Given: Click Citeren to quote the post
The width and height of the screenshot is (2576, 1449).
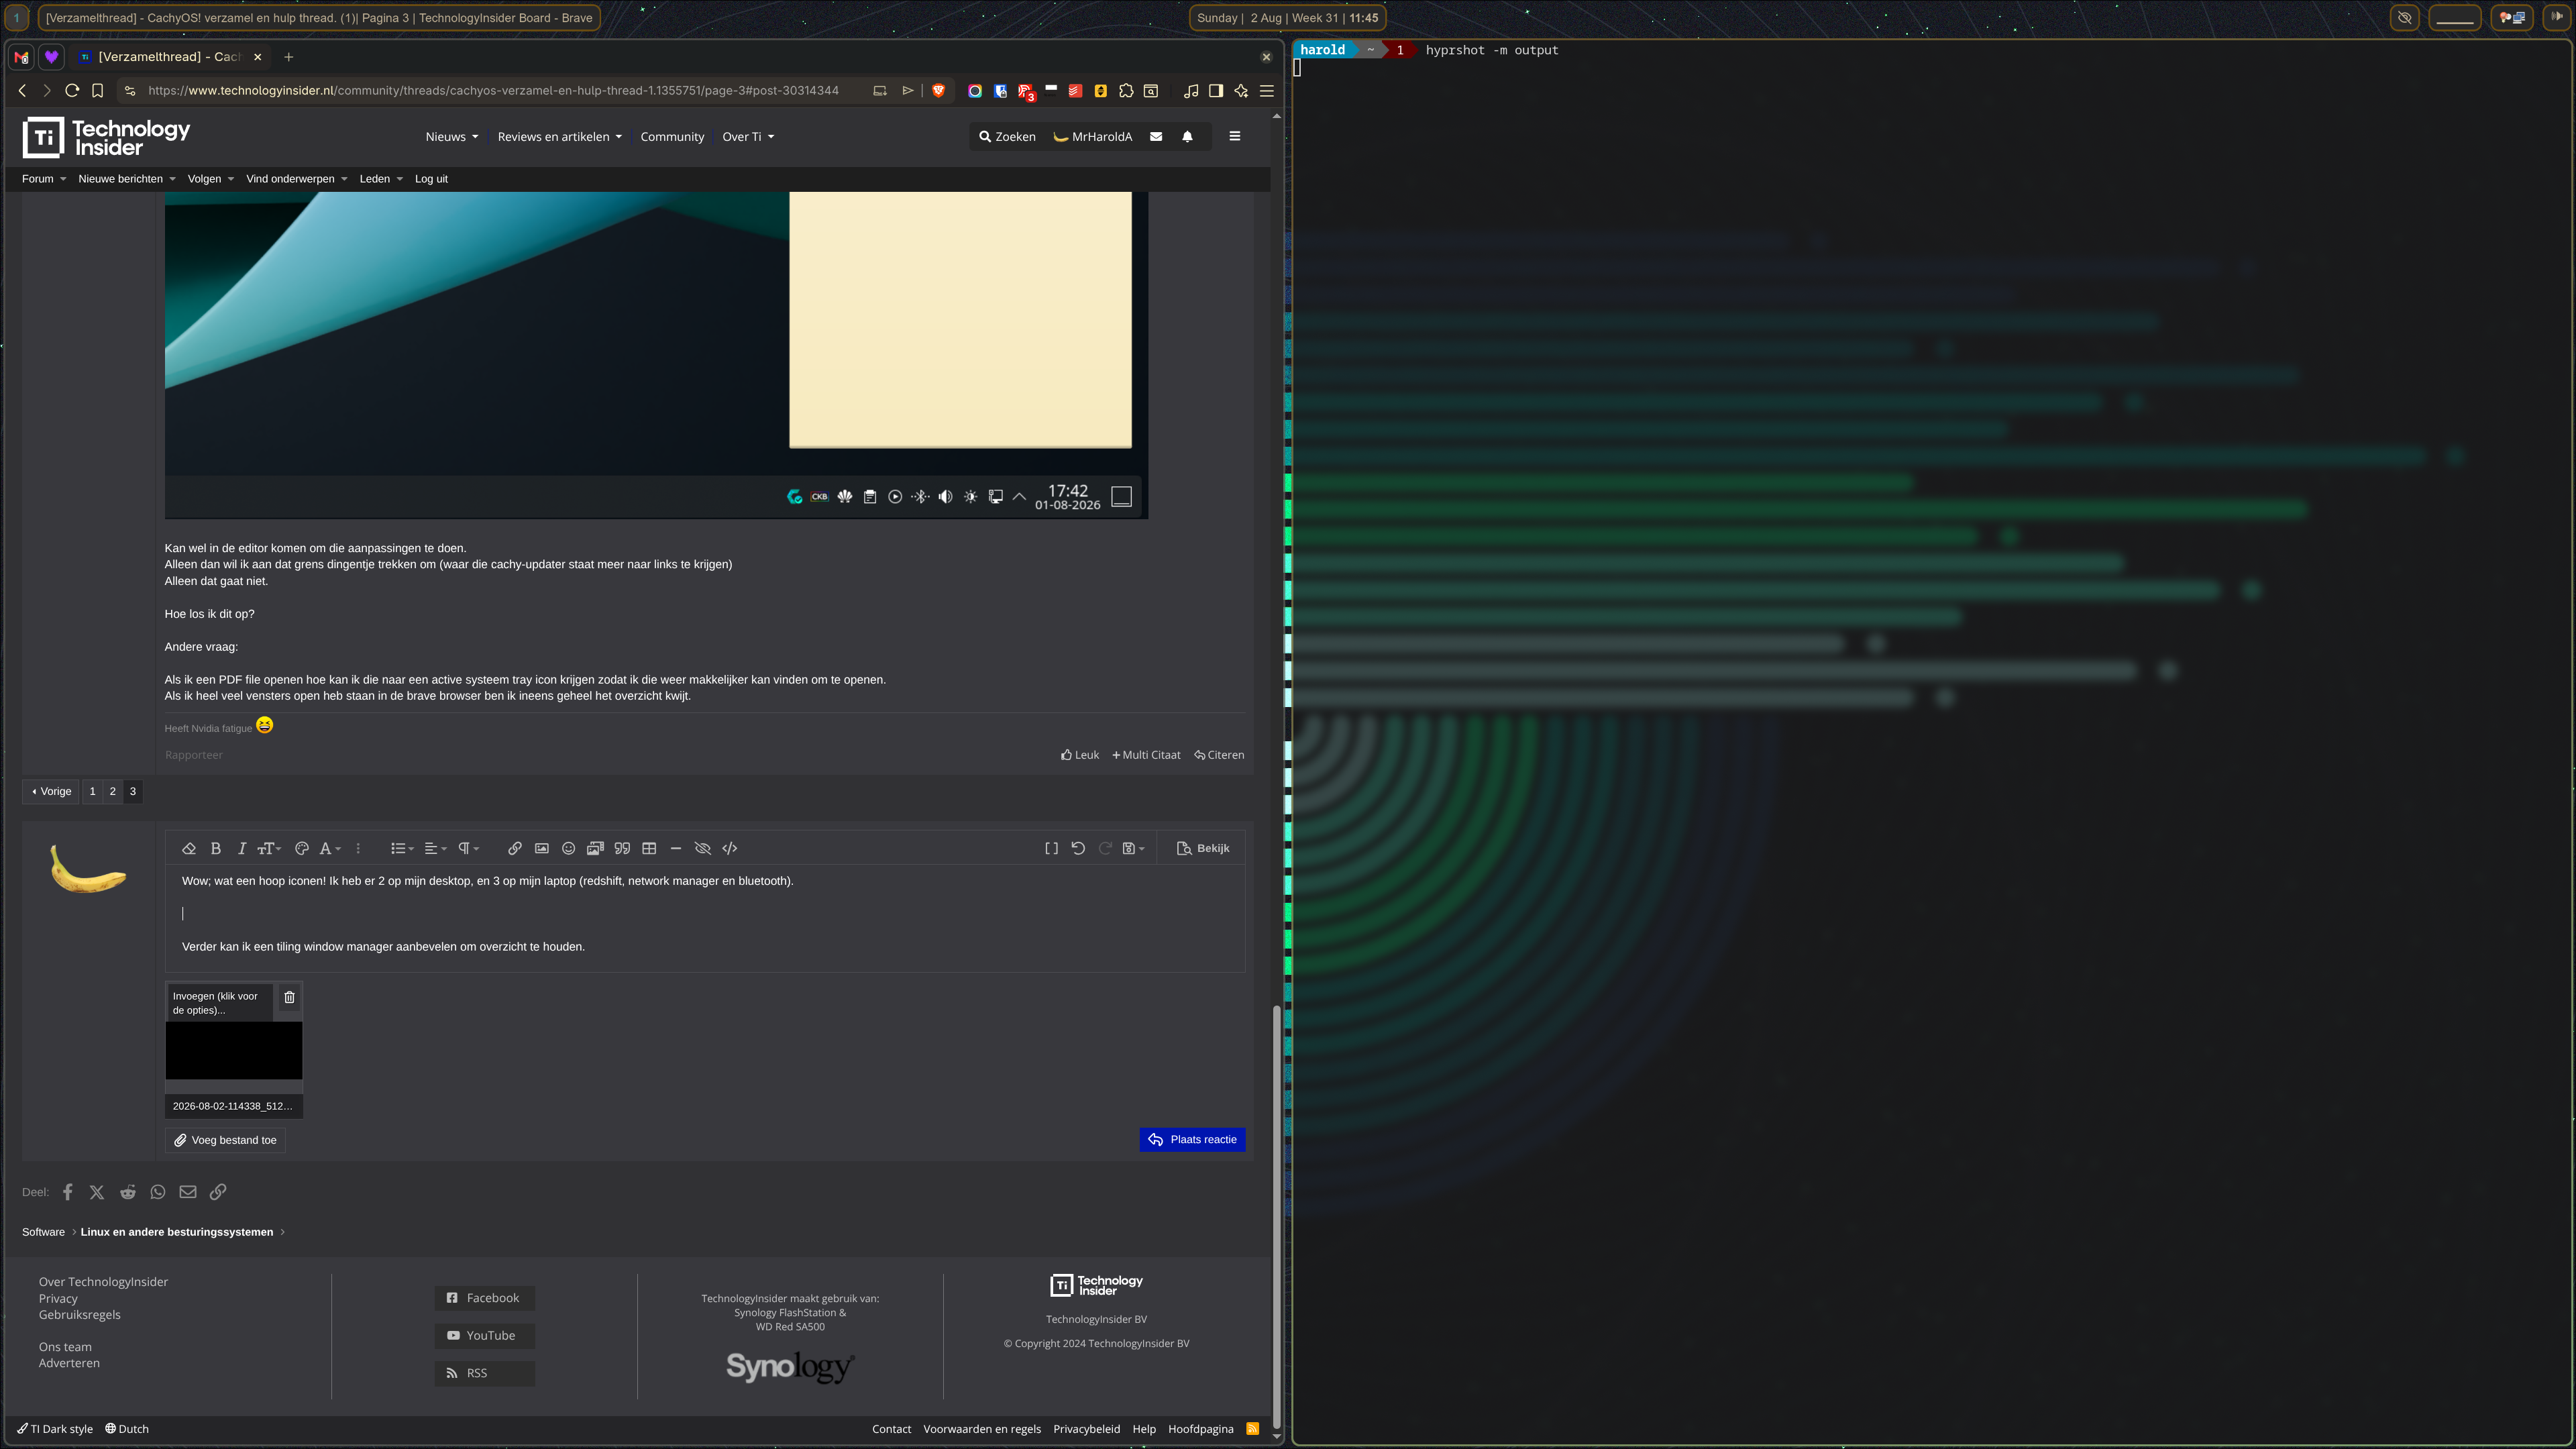Looking at the screenshot, I should click(1219, 756).
